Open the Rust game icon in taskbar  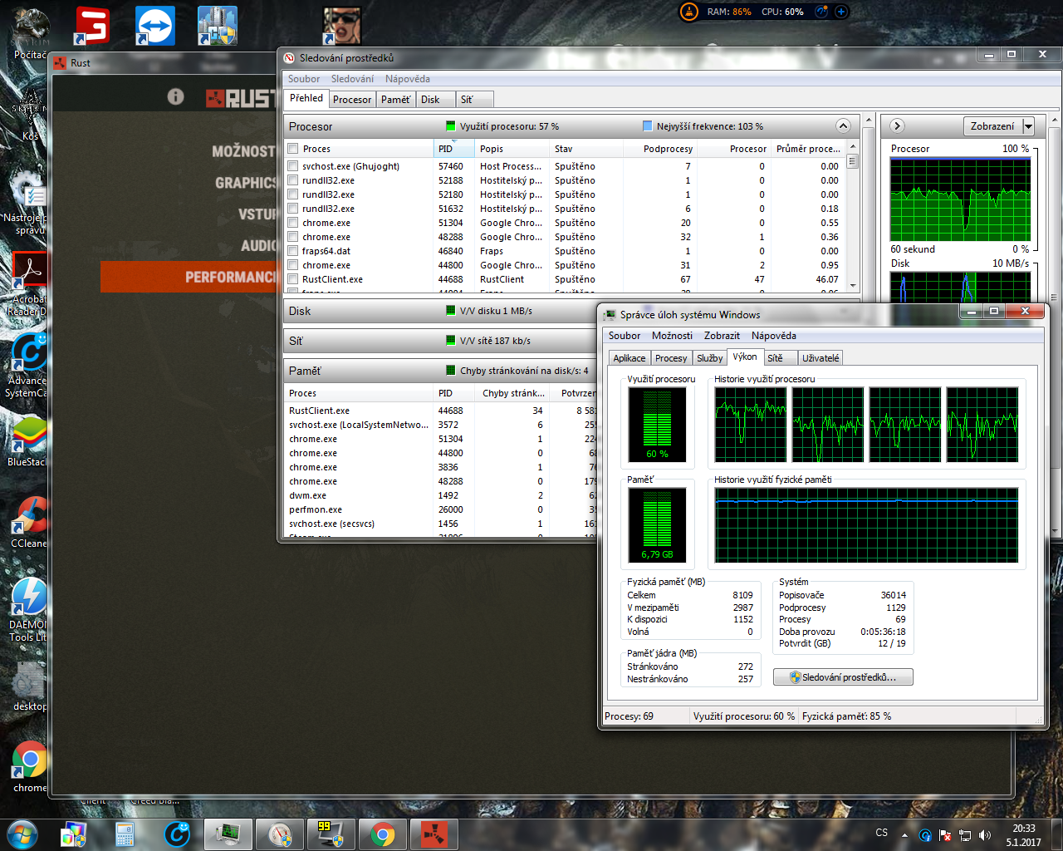click(434, 834)
